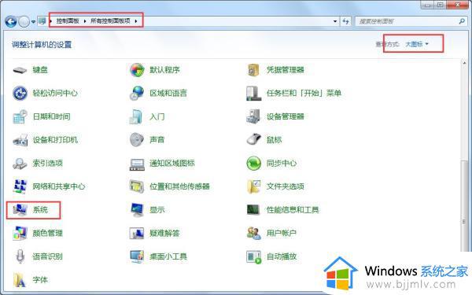472x295 pixels.
Task: Open the 颜色管理 color management icon
Action: tap(20, 234)
